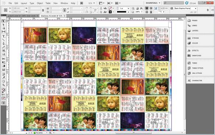Select the Type tool
This screenshot has height=135, width=215.
[3, 36]
